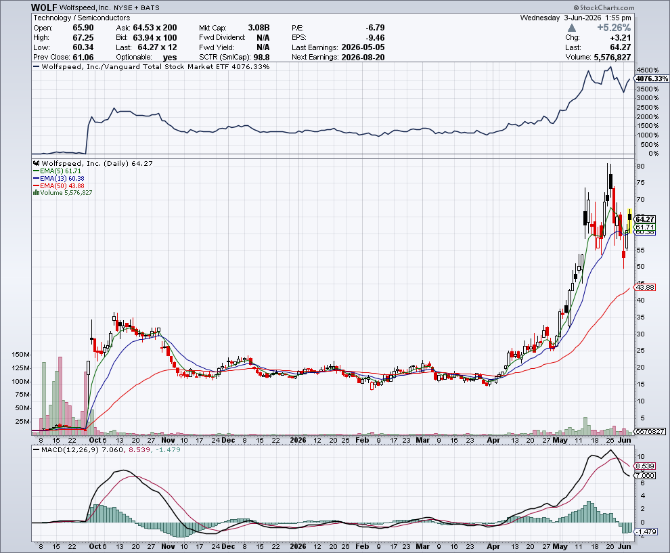Click the P/E value -6.79

pyautogui.click(x=375, y=28)
